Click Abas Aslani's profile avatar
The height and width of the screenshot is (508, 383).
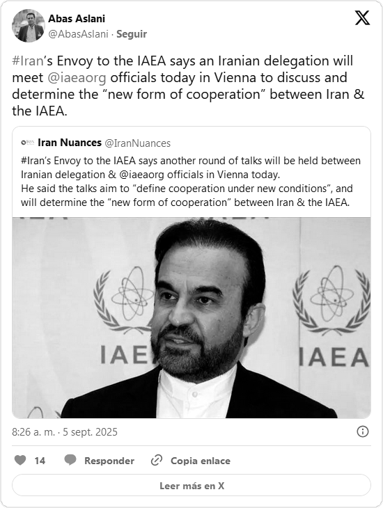29,26
